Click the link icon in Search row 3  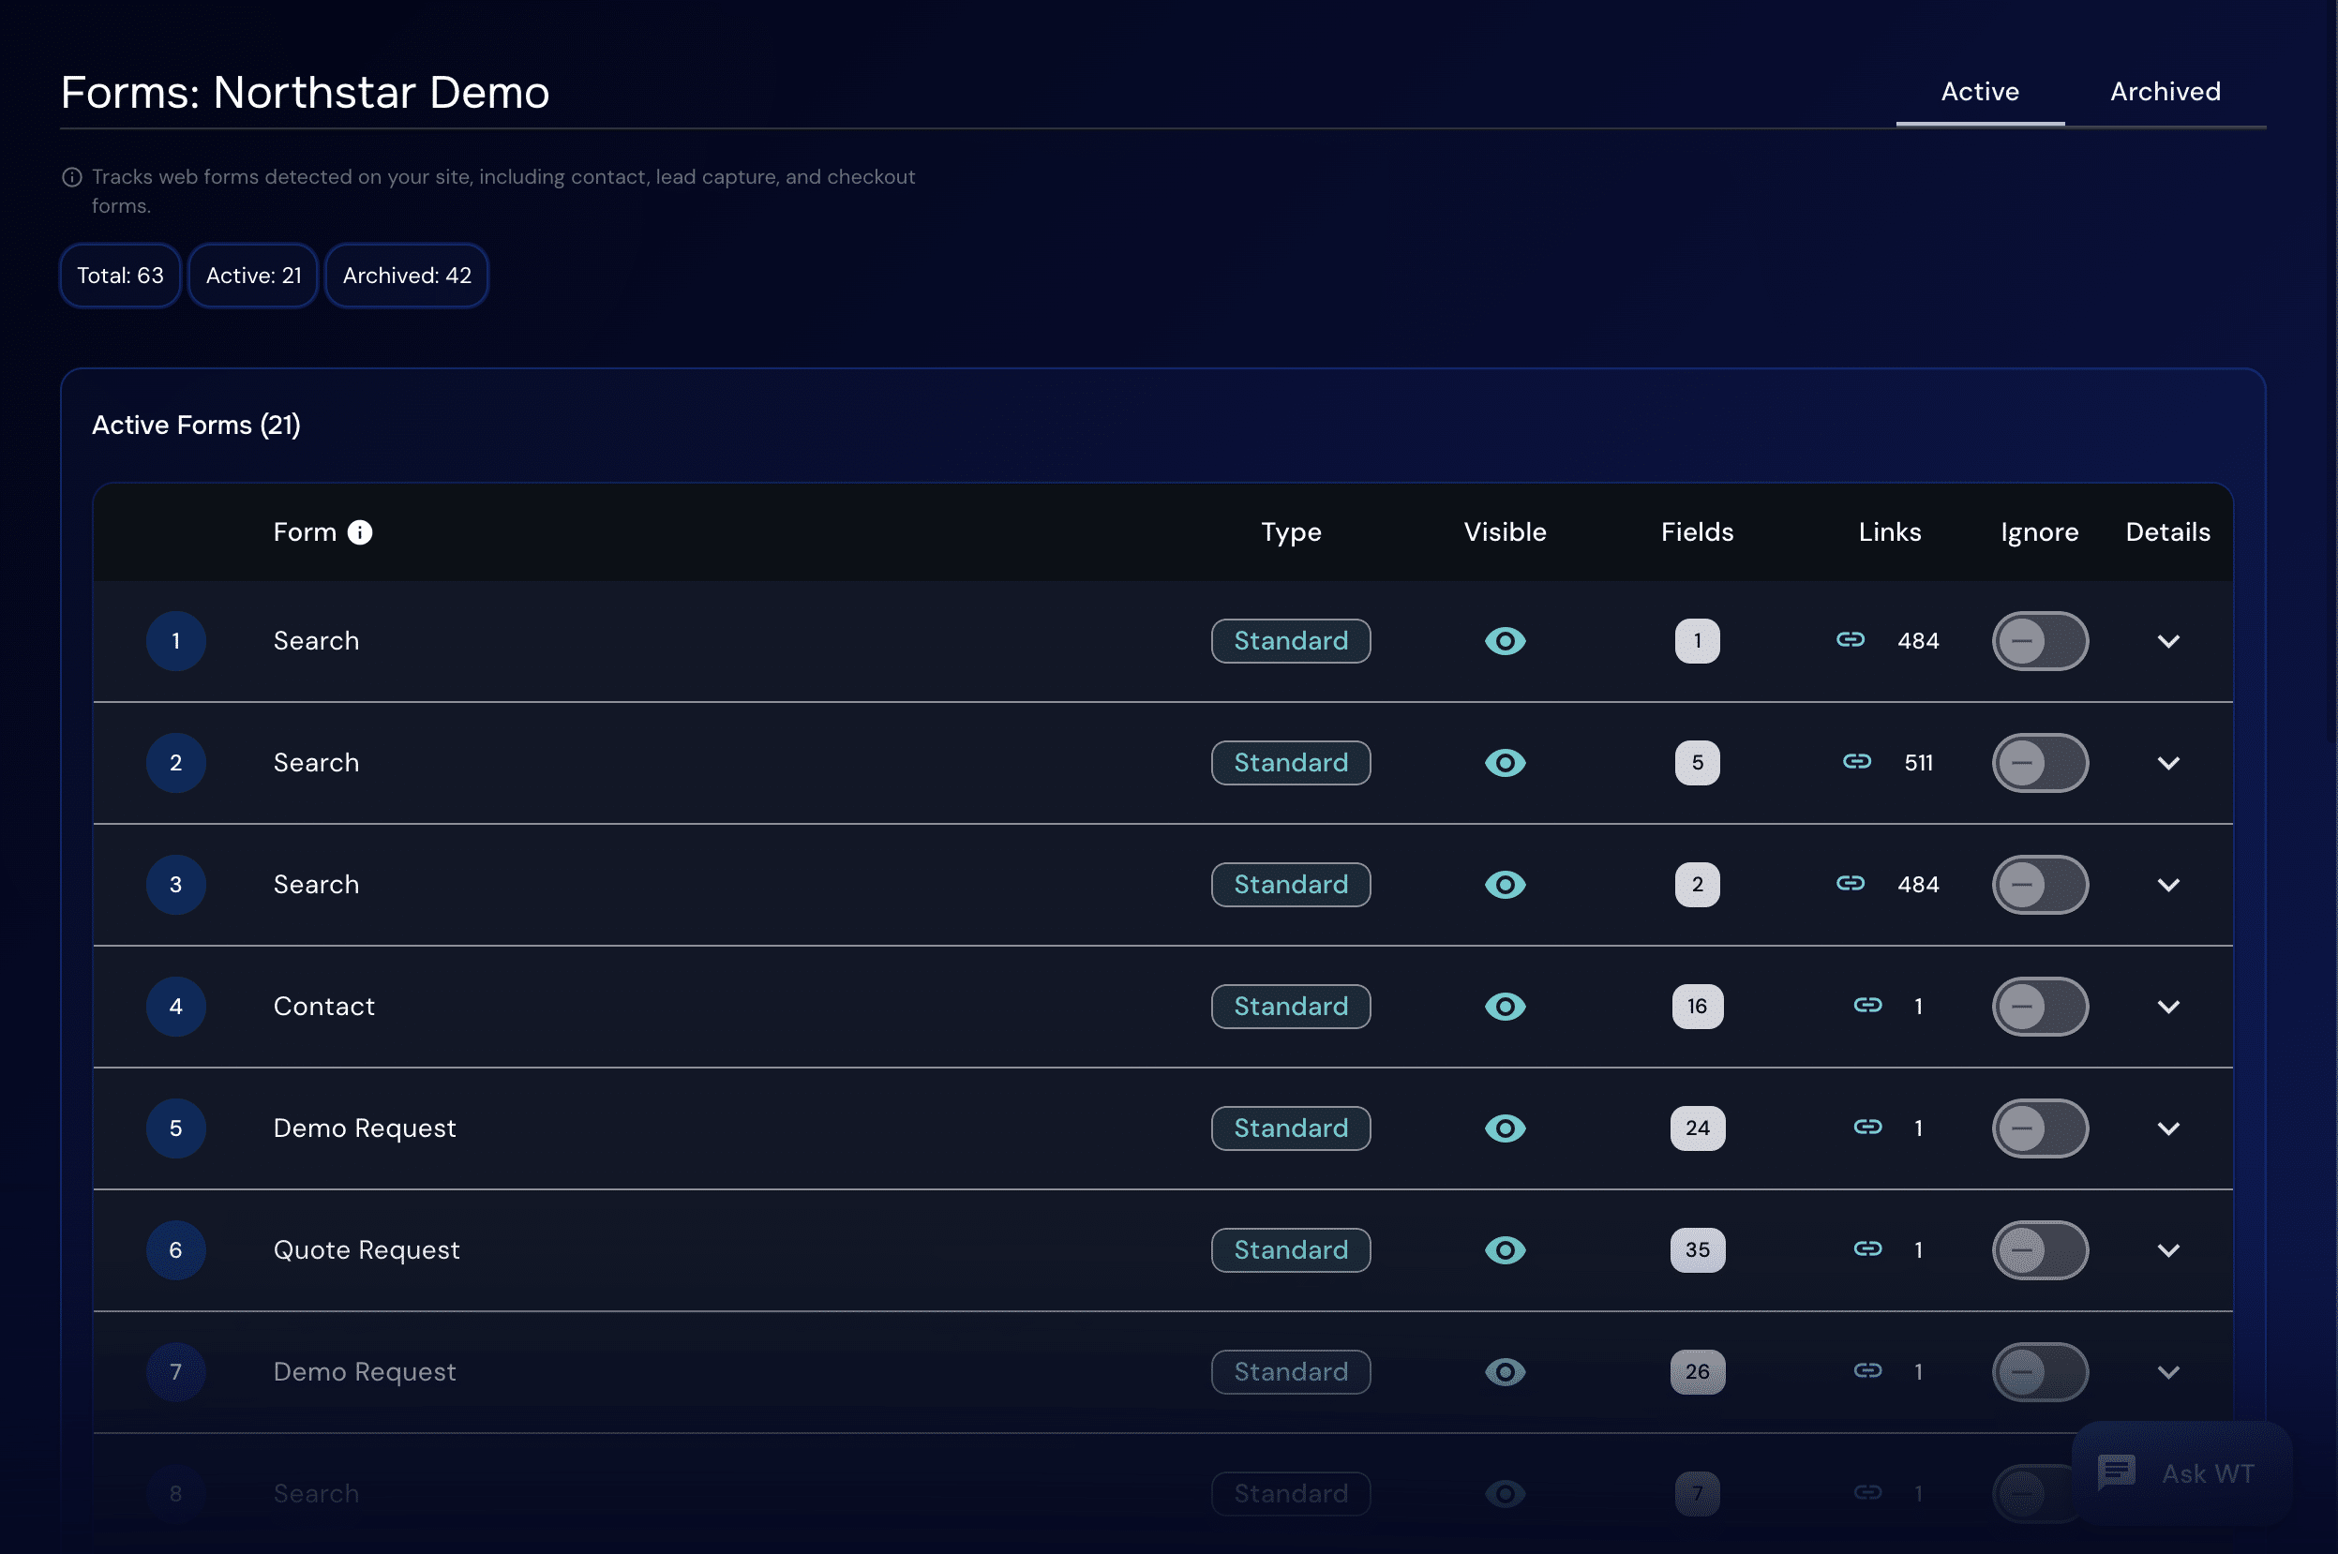click(1851, 883)
